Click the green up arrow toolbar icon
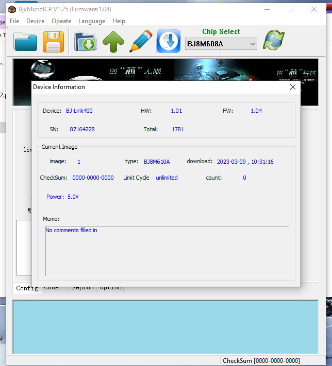This screenshot has width=332, height=366. click(x=113, y=41)
